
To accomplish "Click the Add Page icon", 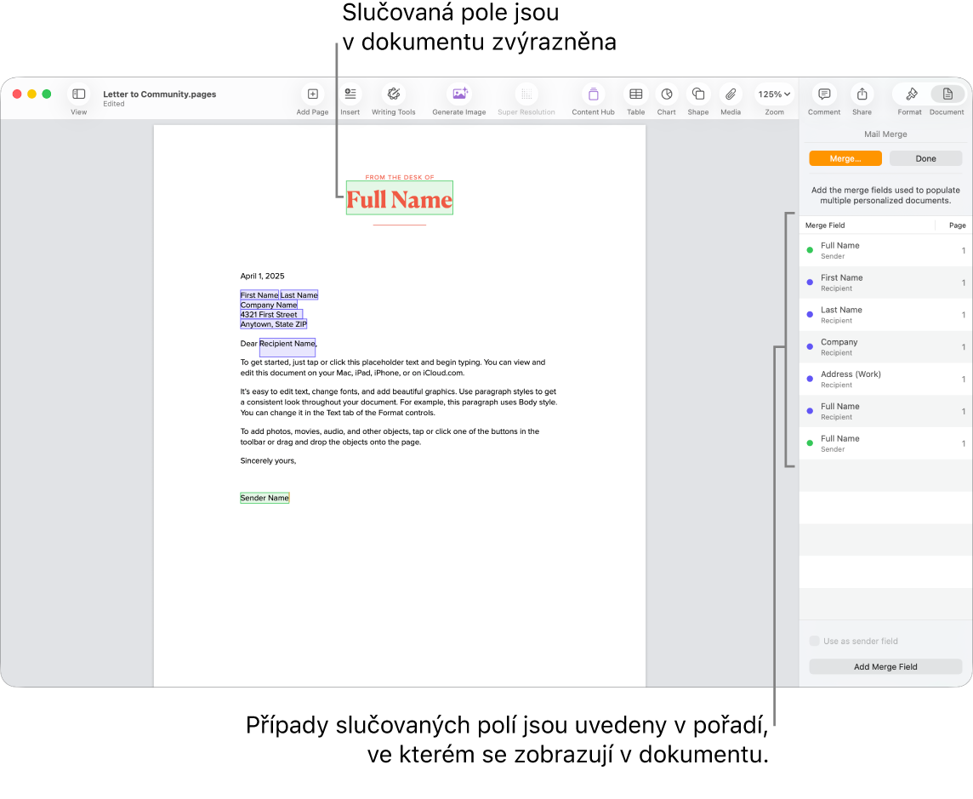I will pos(311,94).
